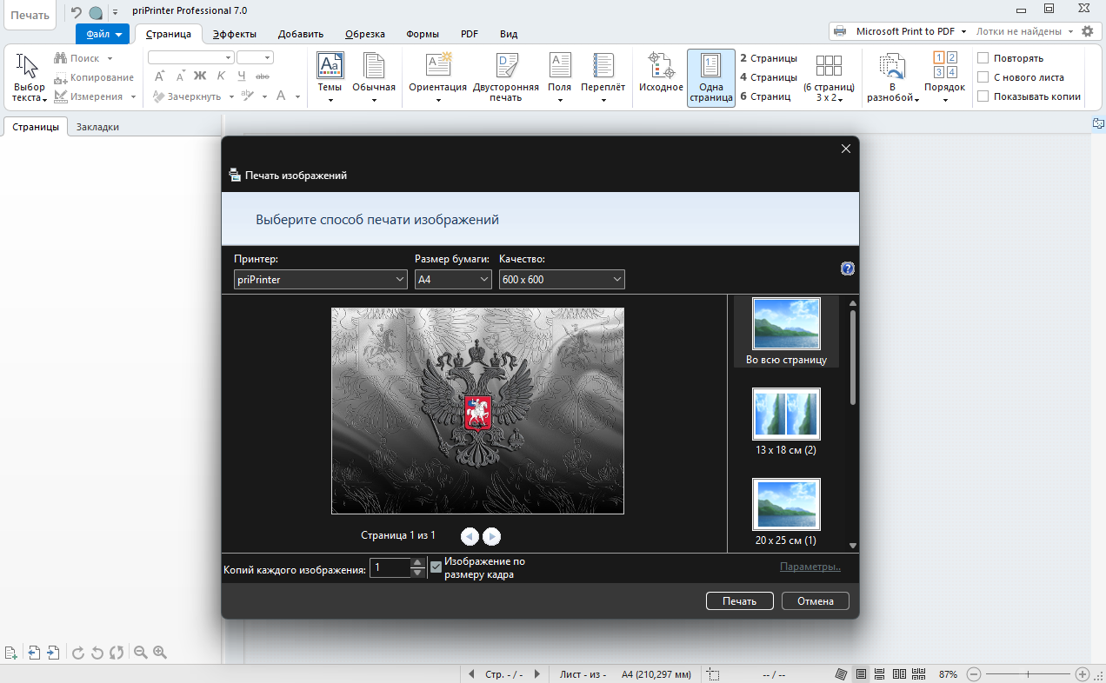Select the '2 Страницы' layout option

point(769,58)
